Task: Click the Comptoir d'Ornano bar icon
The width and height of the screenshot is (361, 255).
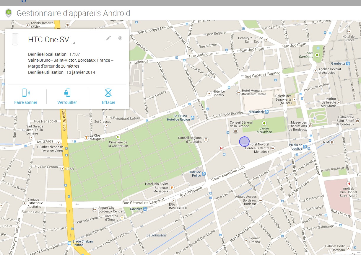Action: click(x=122, y=218)
